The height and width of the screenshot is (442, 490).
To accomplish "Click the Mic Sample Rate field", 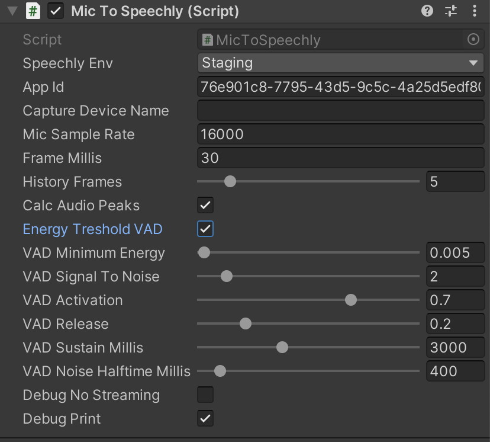I will point(341,134).
